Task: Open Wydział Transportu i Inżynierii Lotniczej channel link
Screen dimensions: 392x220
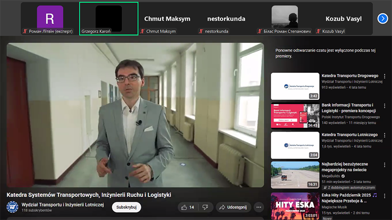Action: [x=63, y=204]
